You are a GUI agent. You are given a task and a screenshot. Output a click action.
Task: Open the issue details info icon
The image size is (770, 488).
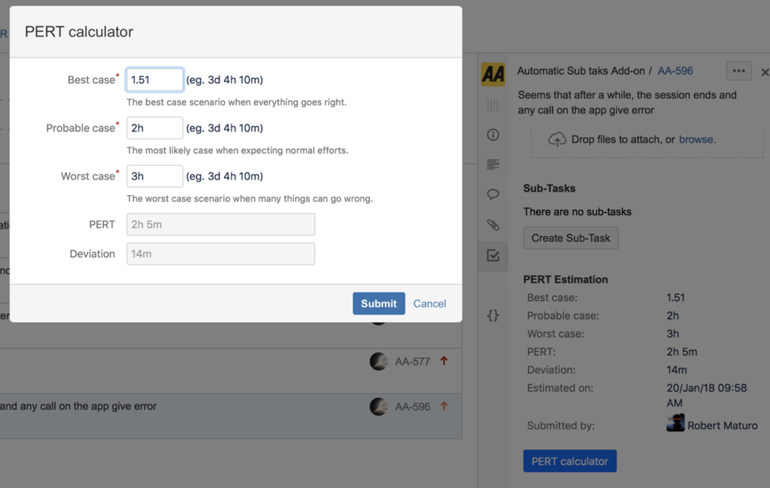(x=493, y=135)
